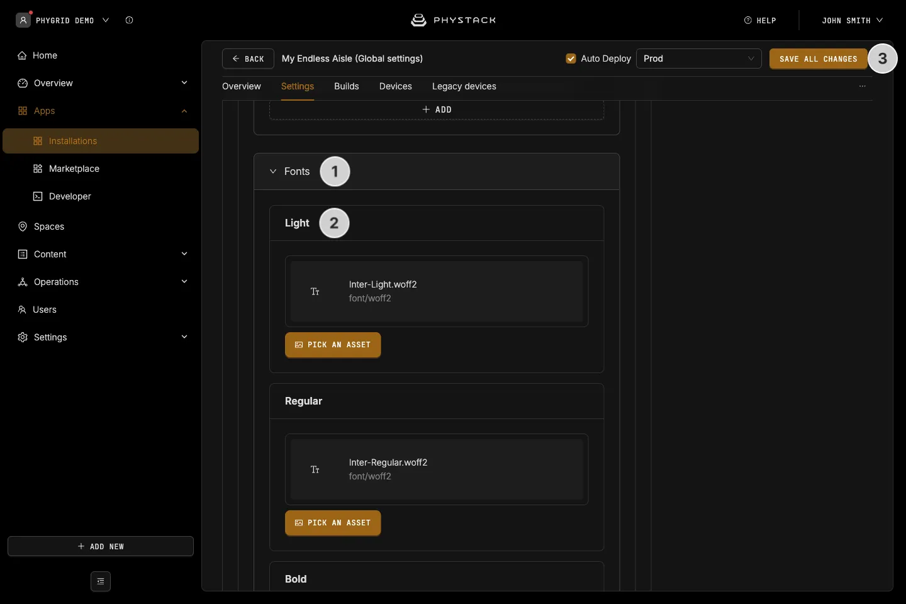Open the three-dot more options menu
The image size is (906, 604).
863,86
